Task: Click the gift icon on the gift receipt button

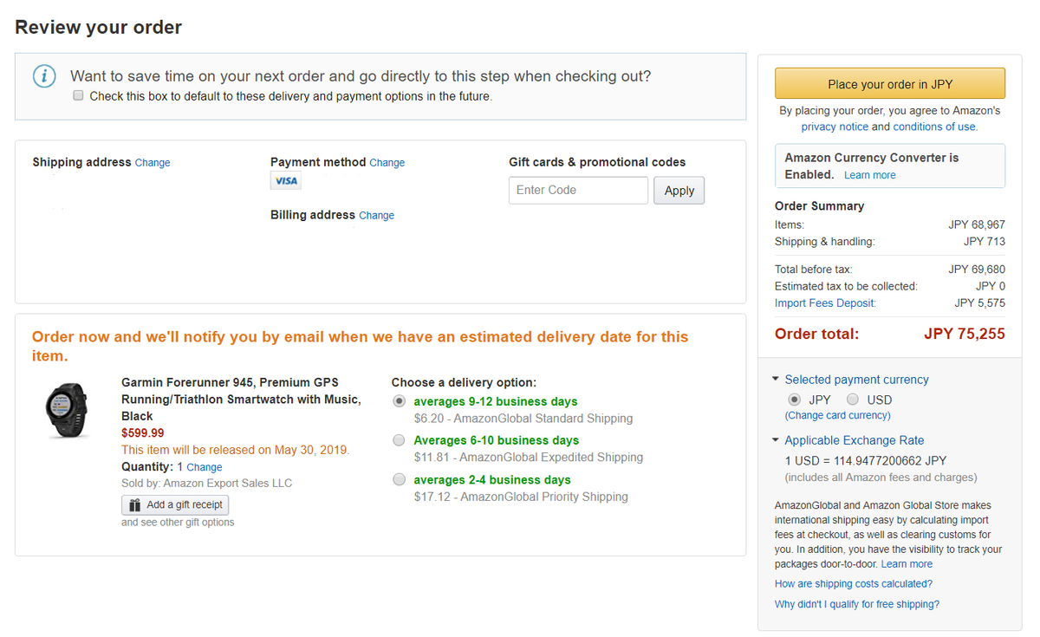Action: [134, 504]
